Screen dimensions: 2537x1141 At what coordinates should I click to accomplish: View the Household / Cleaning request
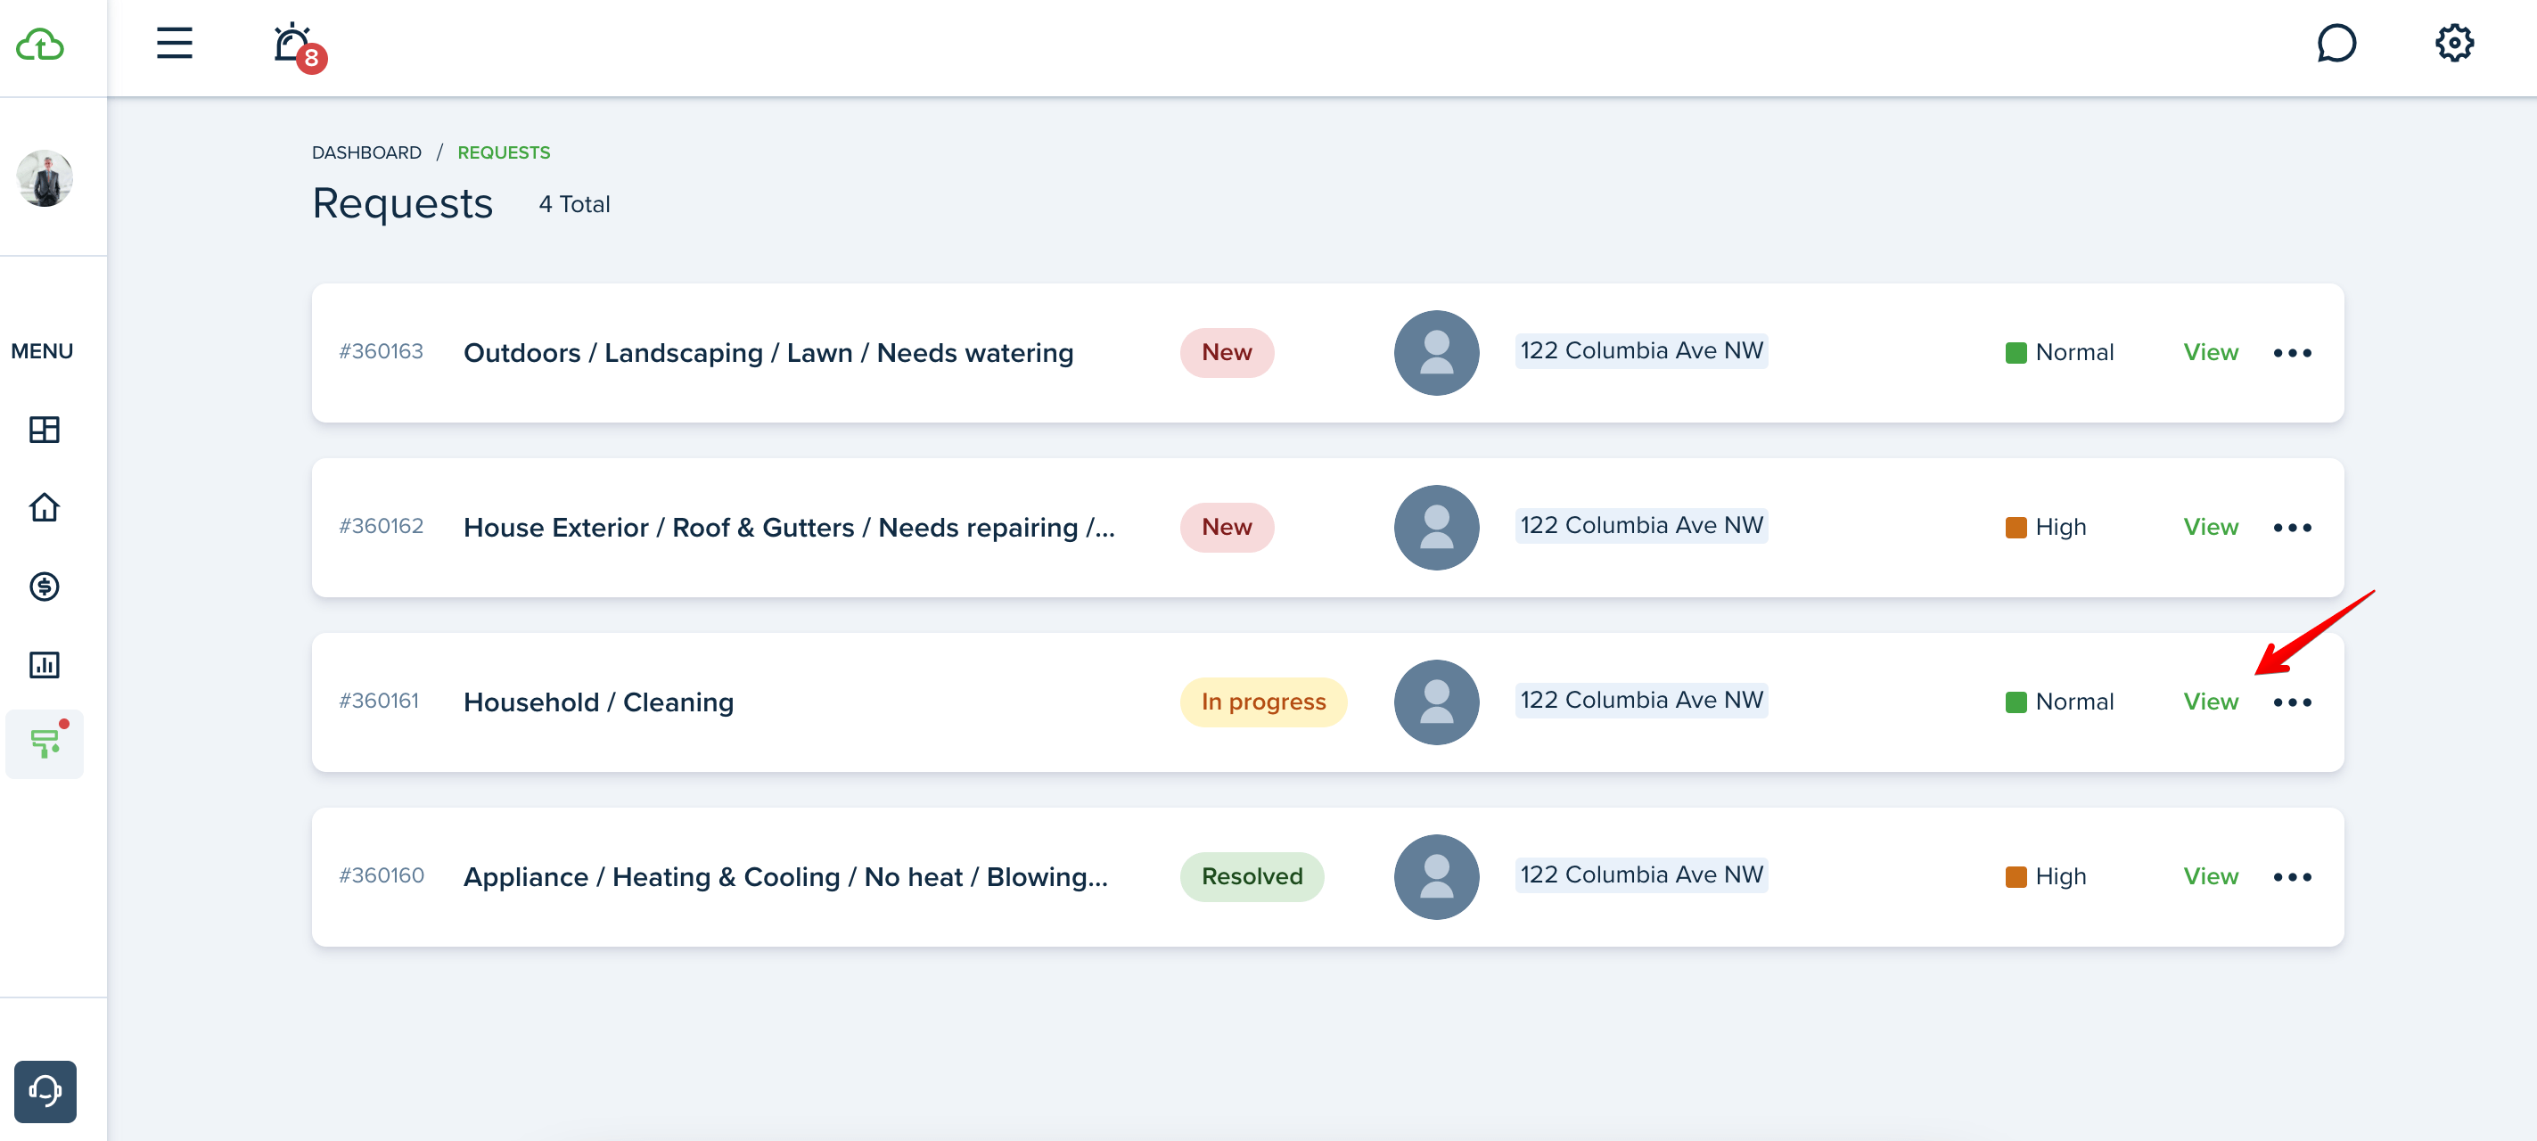pos(2209,702)
